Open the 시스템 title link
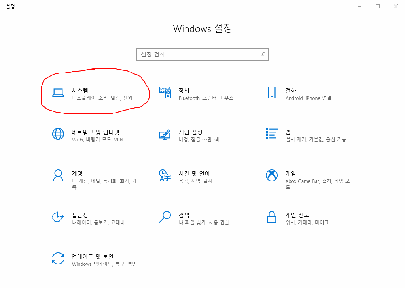The width and height of the screenshot is (405, 288). click(x=80, y=90)
